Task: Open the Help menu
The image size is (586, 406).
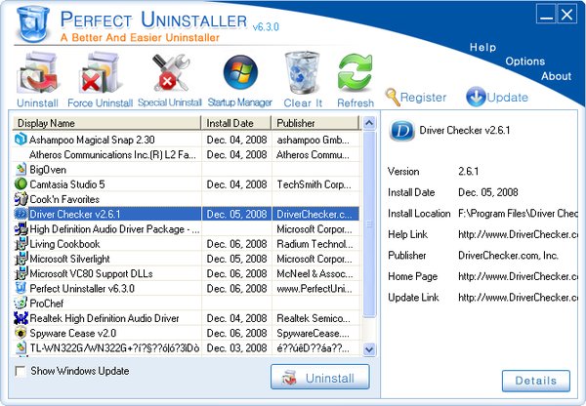Action: click(x=482, y=48)
